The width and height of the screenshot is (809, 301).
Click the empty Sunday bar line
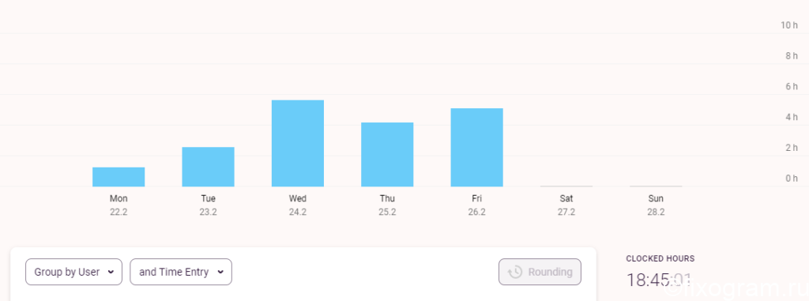656,186
